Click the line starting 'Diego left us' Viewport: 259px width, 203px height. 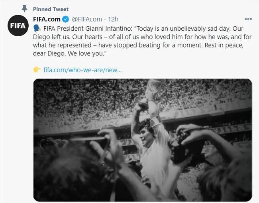(x=142, y=37)
